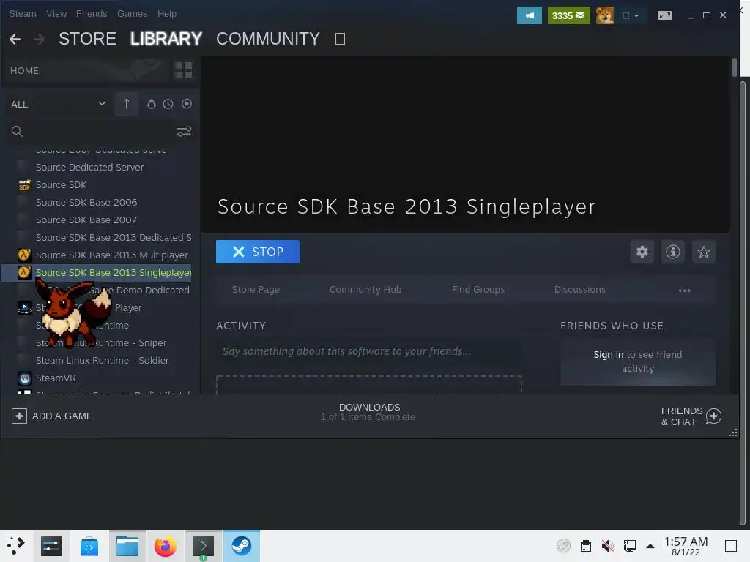750x562 pixels.
Task: Open the 3335 notifications inbox
Action: [568, 15]
